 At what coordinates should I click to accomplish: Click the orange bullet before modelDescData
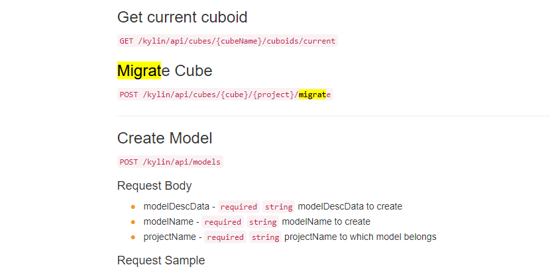(x=133, y=207)
